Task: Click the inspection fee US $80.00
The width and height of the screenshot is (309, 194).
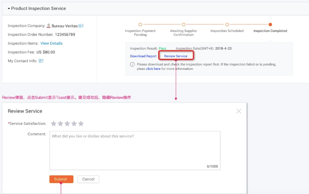Action: [46, 52]
